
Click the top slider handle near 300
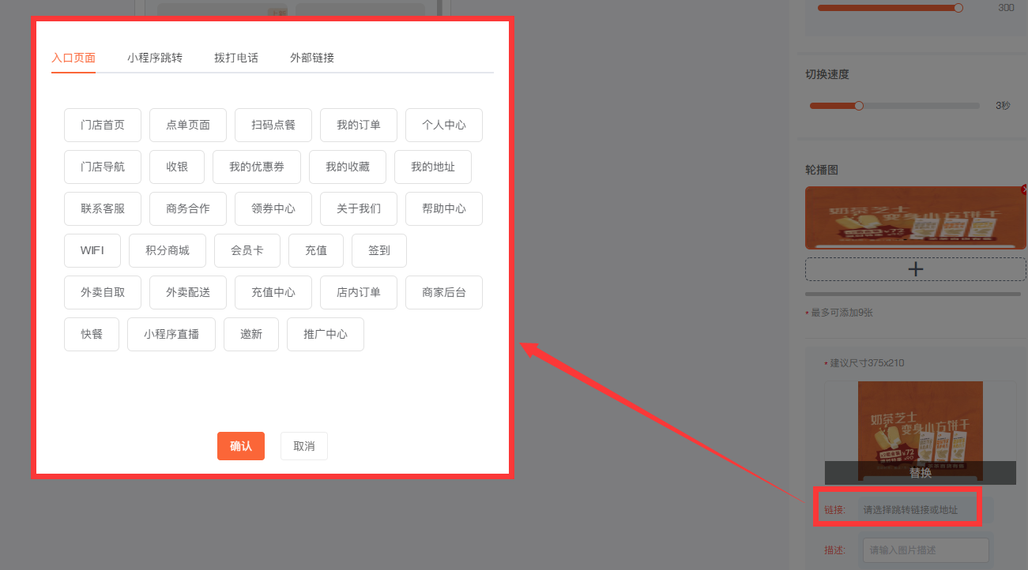click(958, 8)
